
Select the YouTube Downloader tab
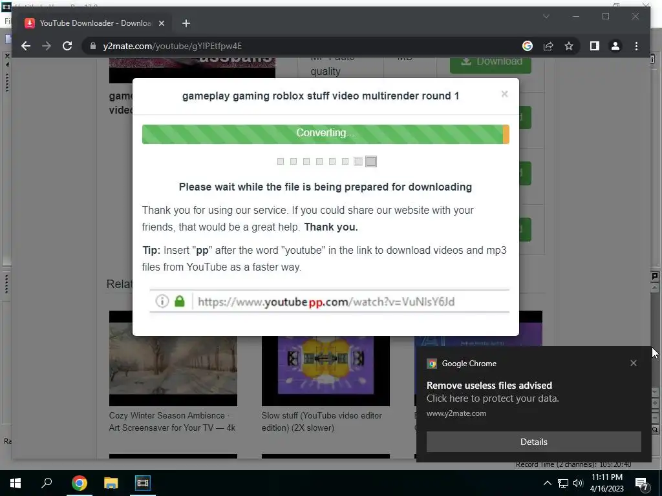pyautogui.click(x=94, y=23)
